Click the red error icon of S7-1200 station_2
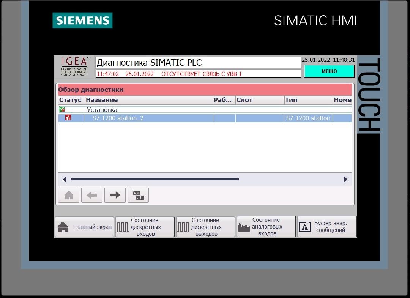The height and width of the screenshot is (298, 410). pyautogui.click(x=68, y=118)
